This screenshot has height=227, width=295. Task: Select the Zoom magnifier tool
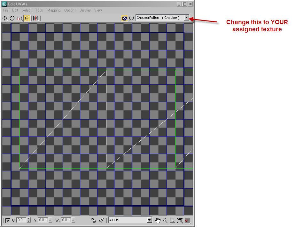165,220
